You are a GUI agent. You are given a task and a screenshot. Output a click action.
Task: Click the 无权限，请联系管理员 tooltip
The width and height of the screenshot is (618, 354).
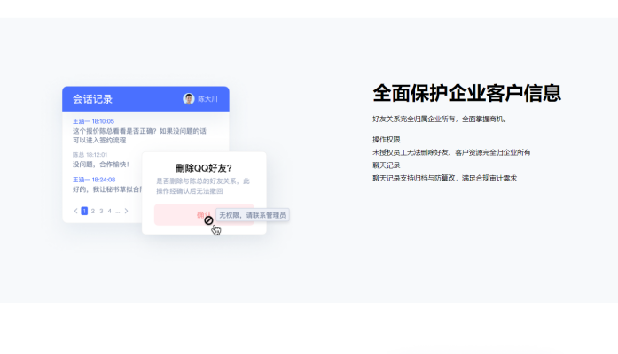[253, 215]
